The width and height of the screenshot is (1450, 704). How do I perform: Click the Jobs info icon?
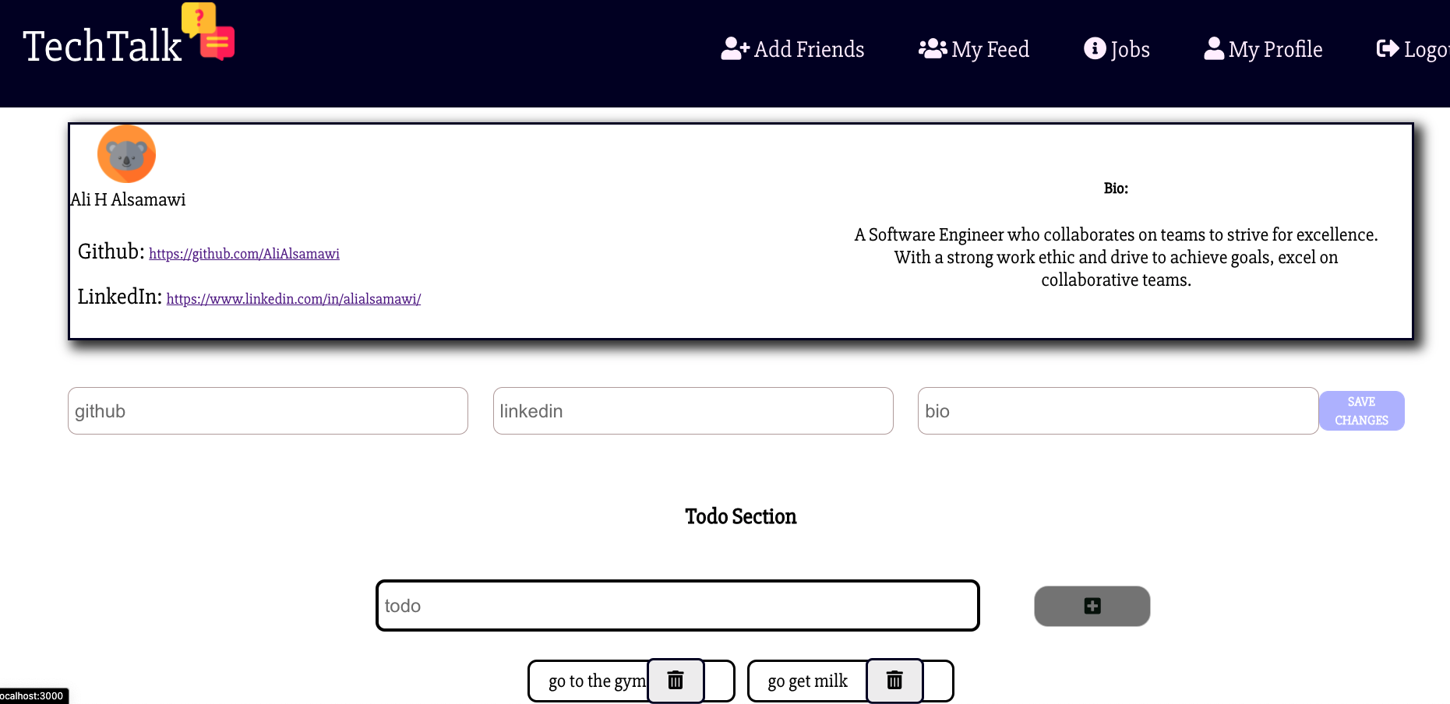1096,48
